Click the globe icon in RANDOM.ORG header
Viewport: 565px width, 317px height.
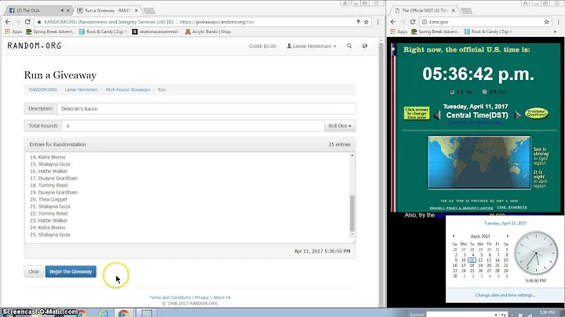(x=365, y=46)
